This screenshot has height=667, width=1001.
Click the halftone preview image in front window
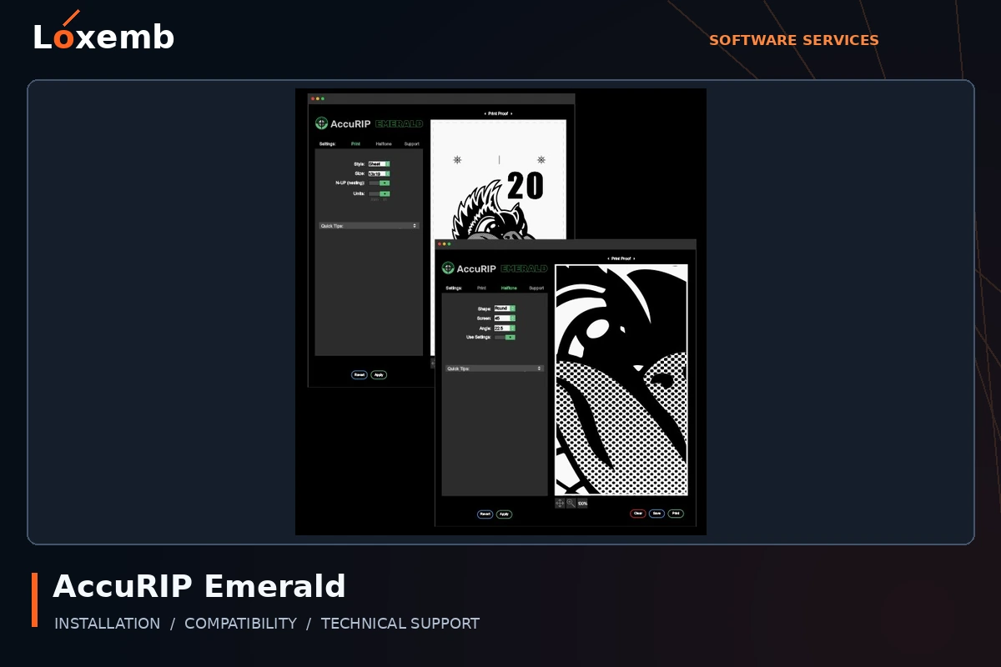(621, 380)
